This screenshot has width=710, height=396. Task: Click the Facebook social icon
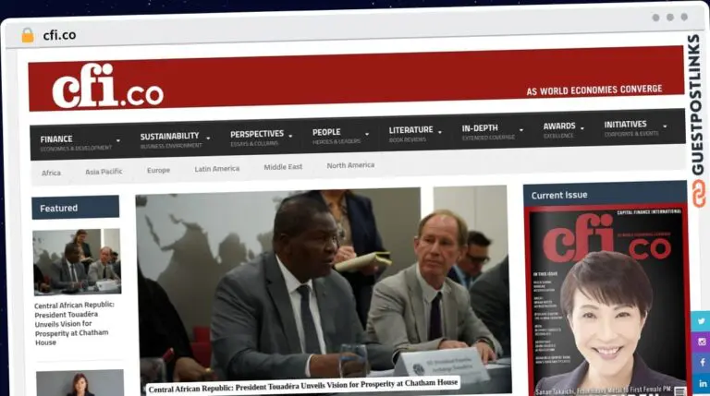coord(701,363)
